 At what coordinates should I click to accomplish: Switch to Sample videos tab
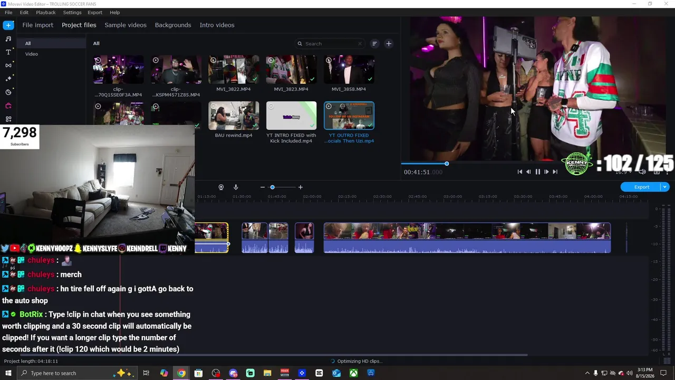click(x=126, y=25)
